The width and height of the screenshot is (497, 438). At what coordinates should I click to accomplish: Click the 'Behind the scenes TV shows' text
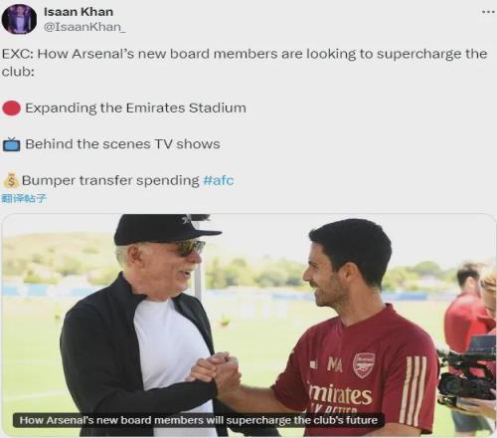pyautogui.click(x=122, y=144)
